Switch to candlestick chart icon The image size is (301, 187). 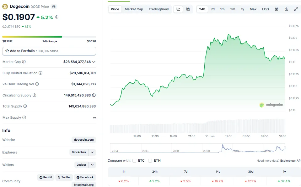(x=188, y=9)
